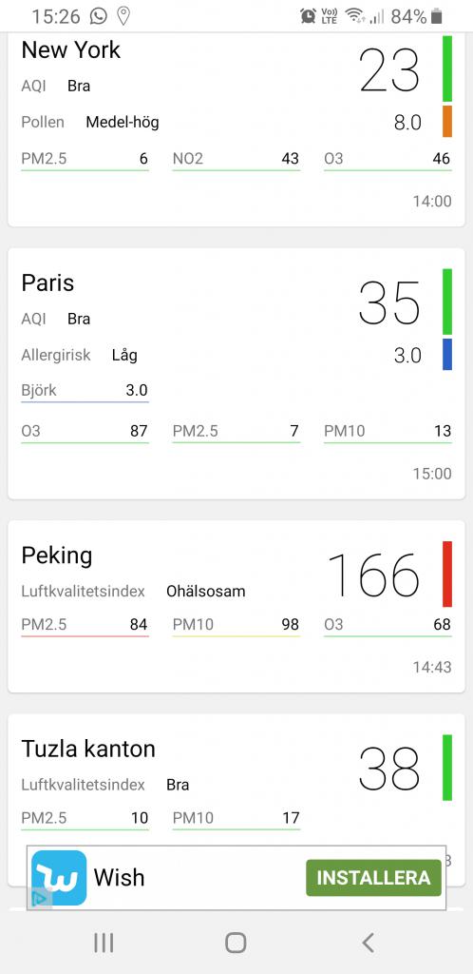
Task: Select the Peking air quality card
Action: click(236, 606)
